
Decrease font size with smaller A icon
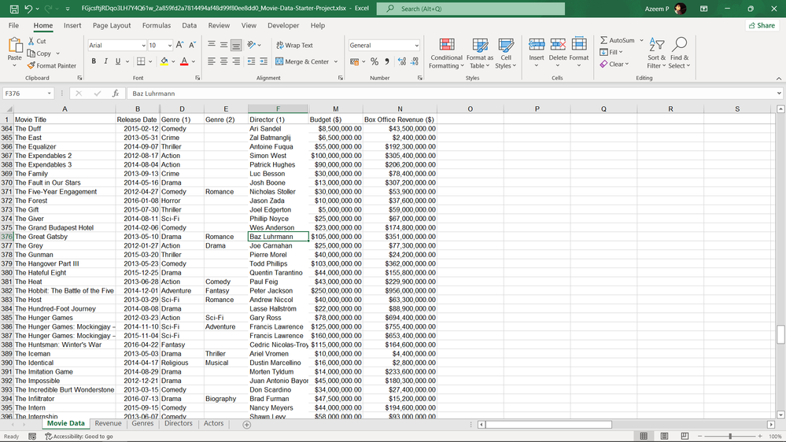[x=192, y=45]
